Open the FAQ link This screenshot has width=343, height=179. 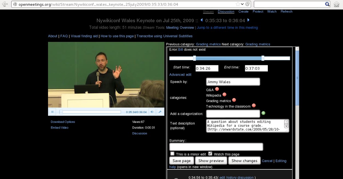64,36
